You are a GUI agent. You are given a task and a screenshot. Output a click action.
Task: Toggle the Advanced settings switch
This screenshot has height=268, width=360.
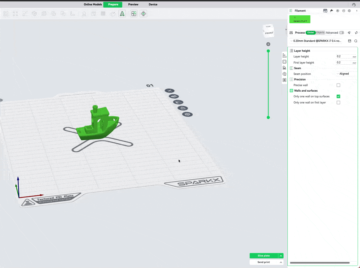point(341,33)
